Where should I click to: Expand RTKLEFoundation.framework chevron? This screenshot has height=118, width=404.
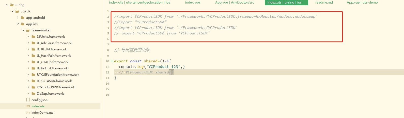[x=28, y=74]
